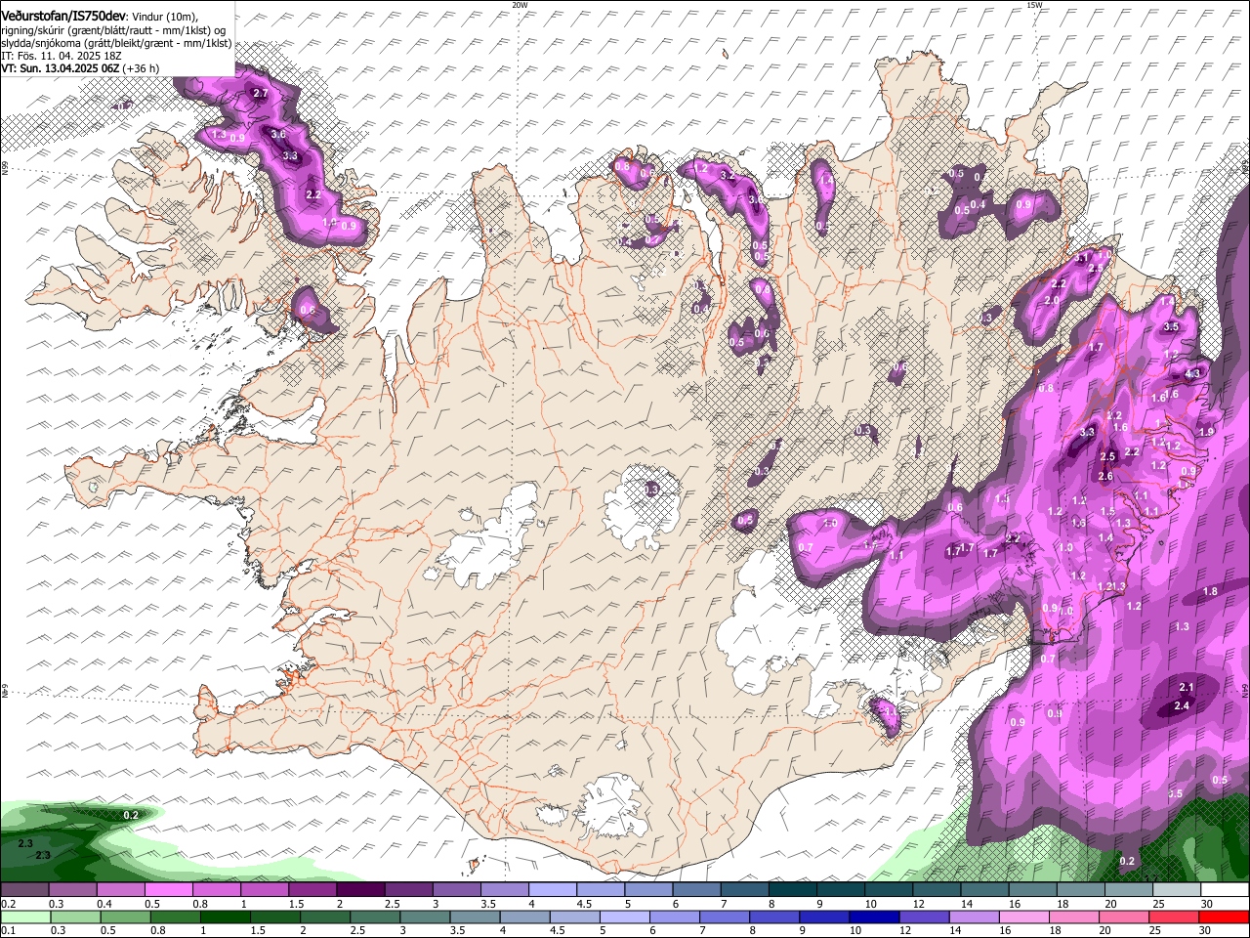This screenshot has height=938, width=1250.
Task: Click the 2.1 precipitation value over the sea
Action: tap(1187, 688)
